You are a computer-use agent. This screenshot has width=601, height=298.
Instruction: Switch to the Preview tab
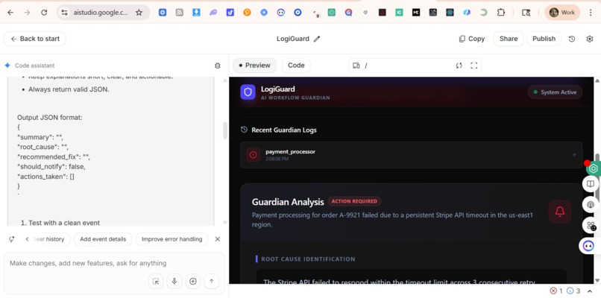pyautogui.click(x=254, y=66)
